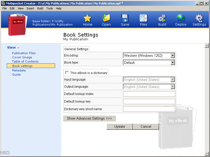Click the 'Input language:' label

[x=75, y=80]
